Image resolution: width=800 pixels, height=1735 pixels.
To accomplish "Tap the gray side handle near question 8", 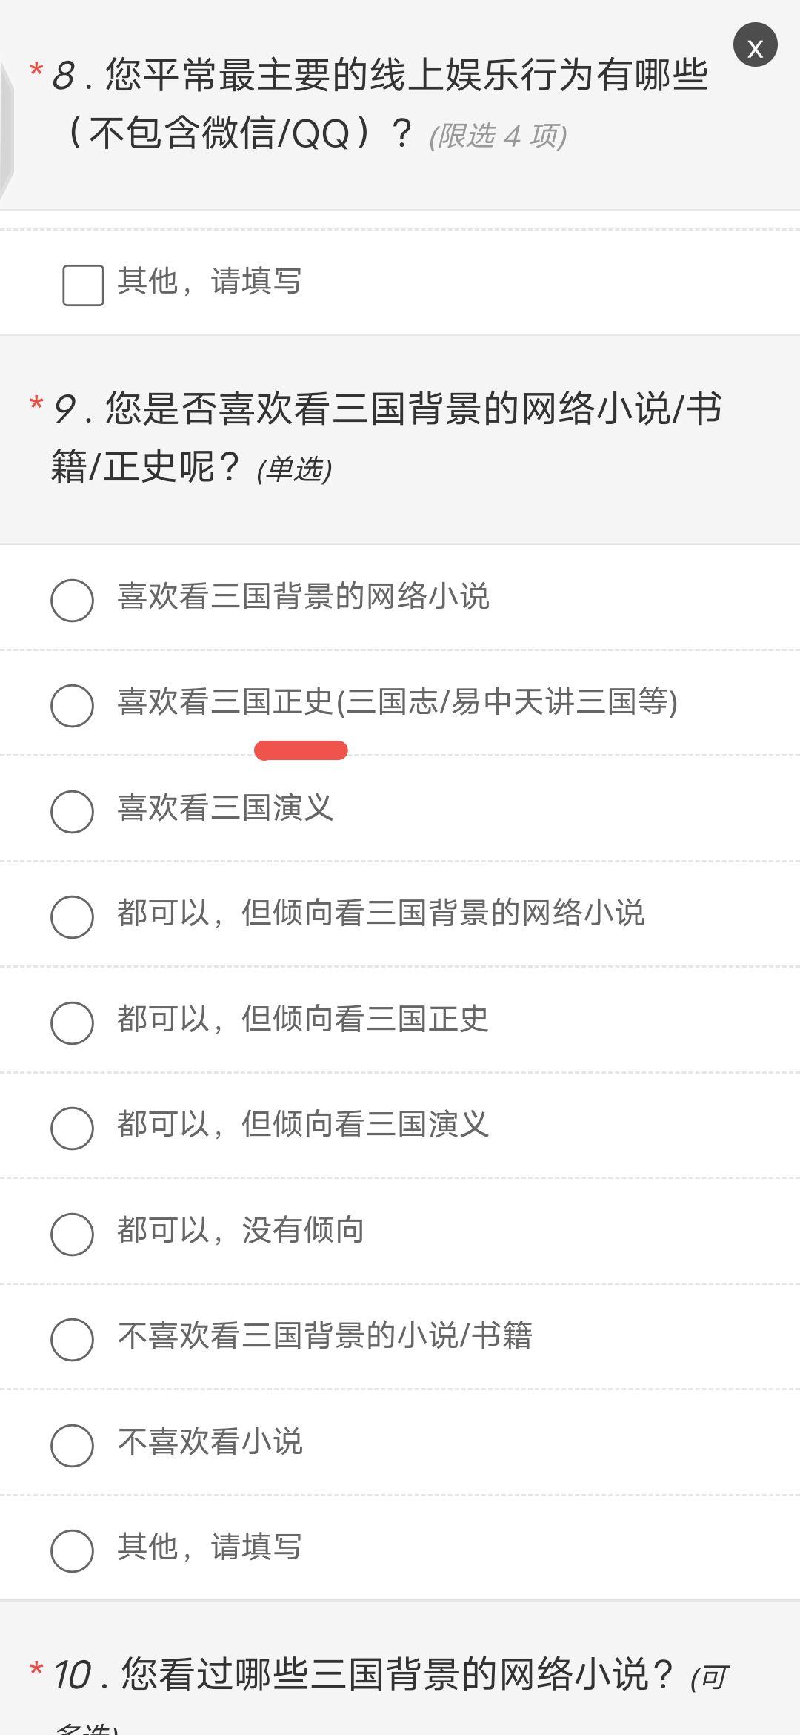I will 7,130.
